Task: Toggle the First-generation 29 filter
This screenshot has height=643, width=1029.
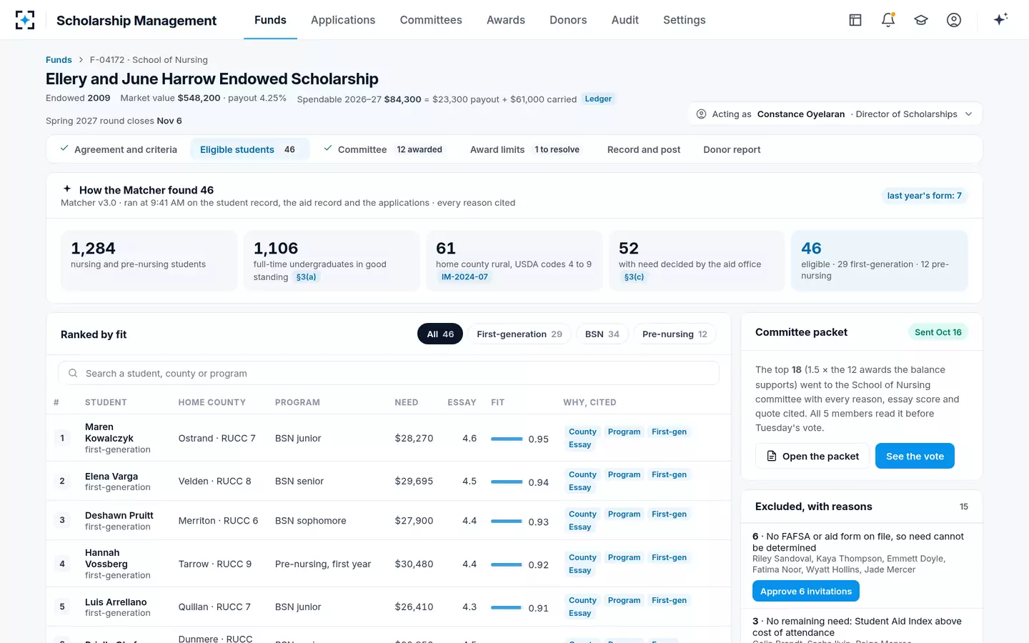Action: coord(520,334)
